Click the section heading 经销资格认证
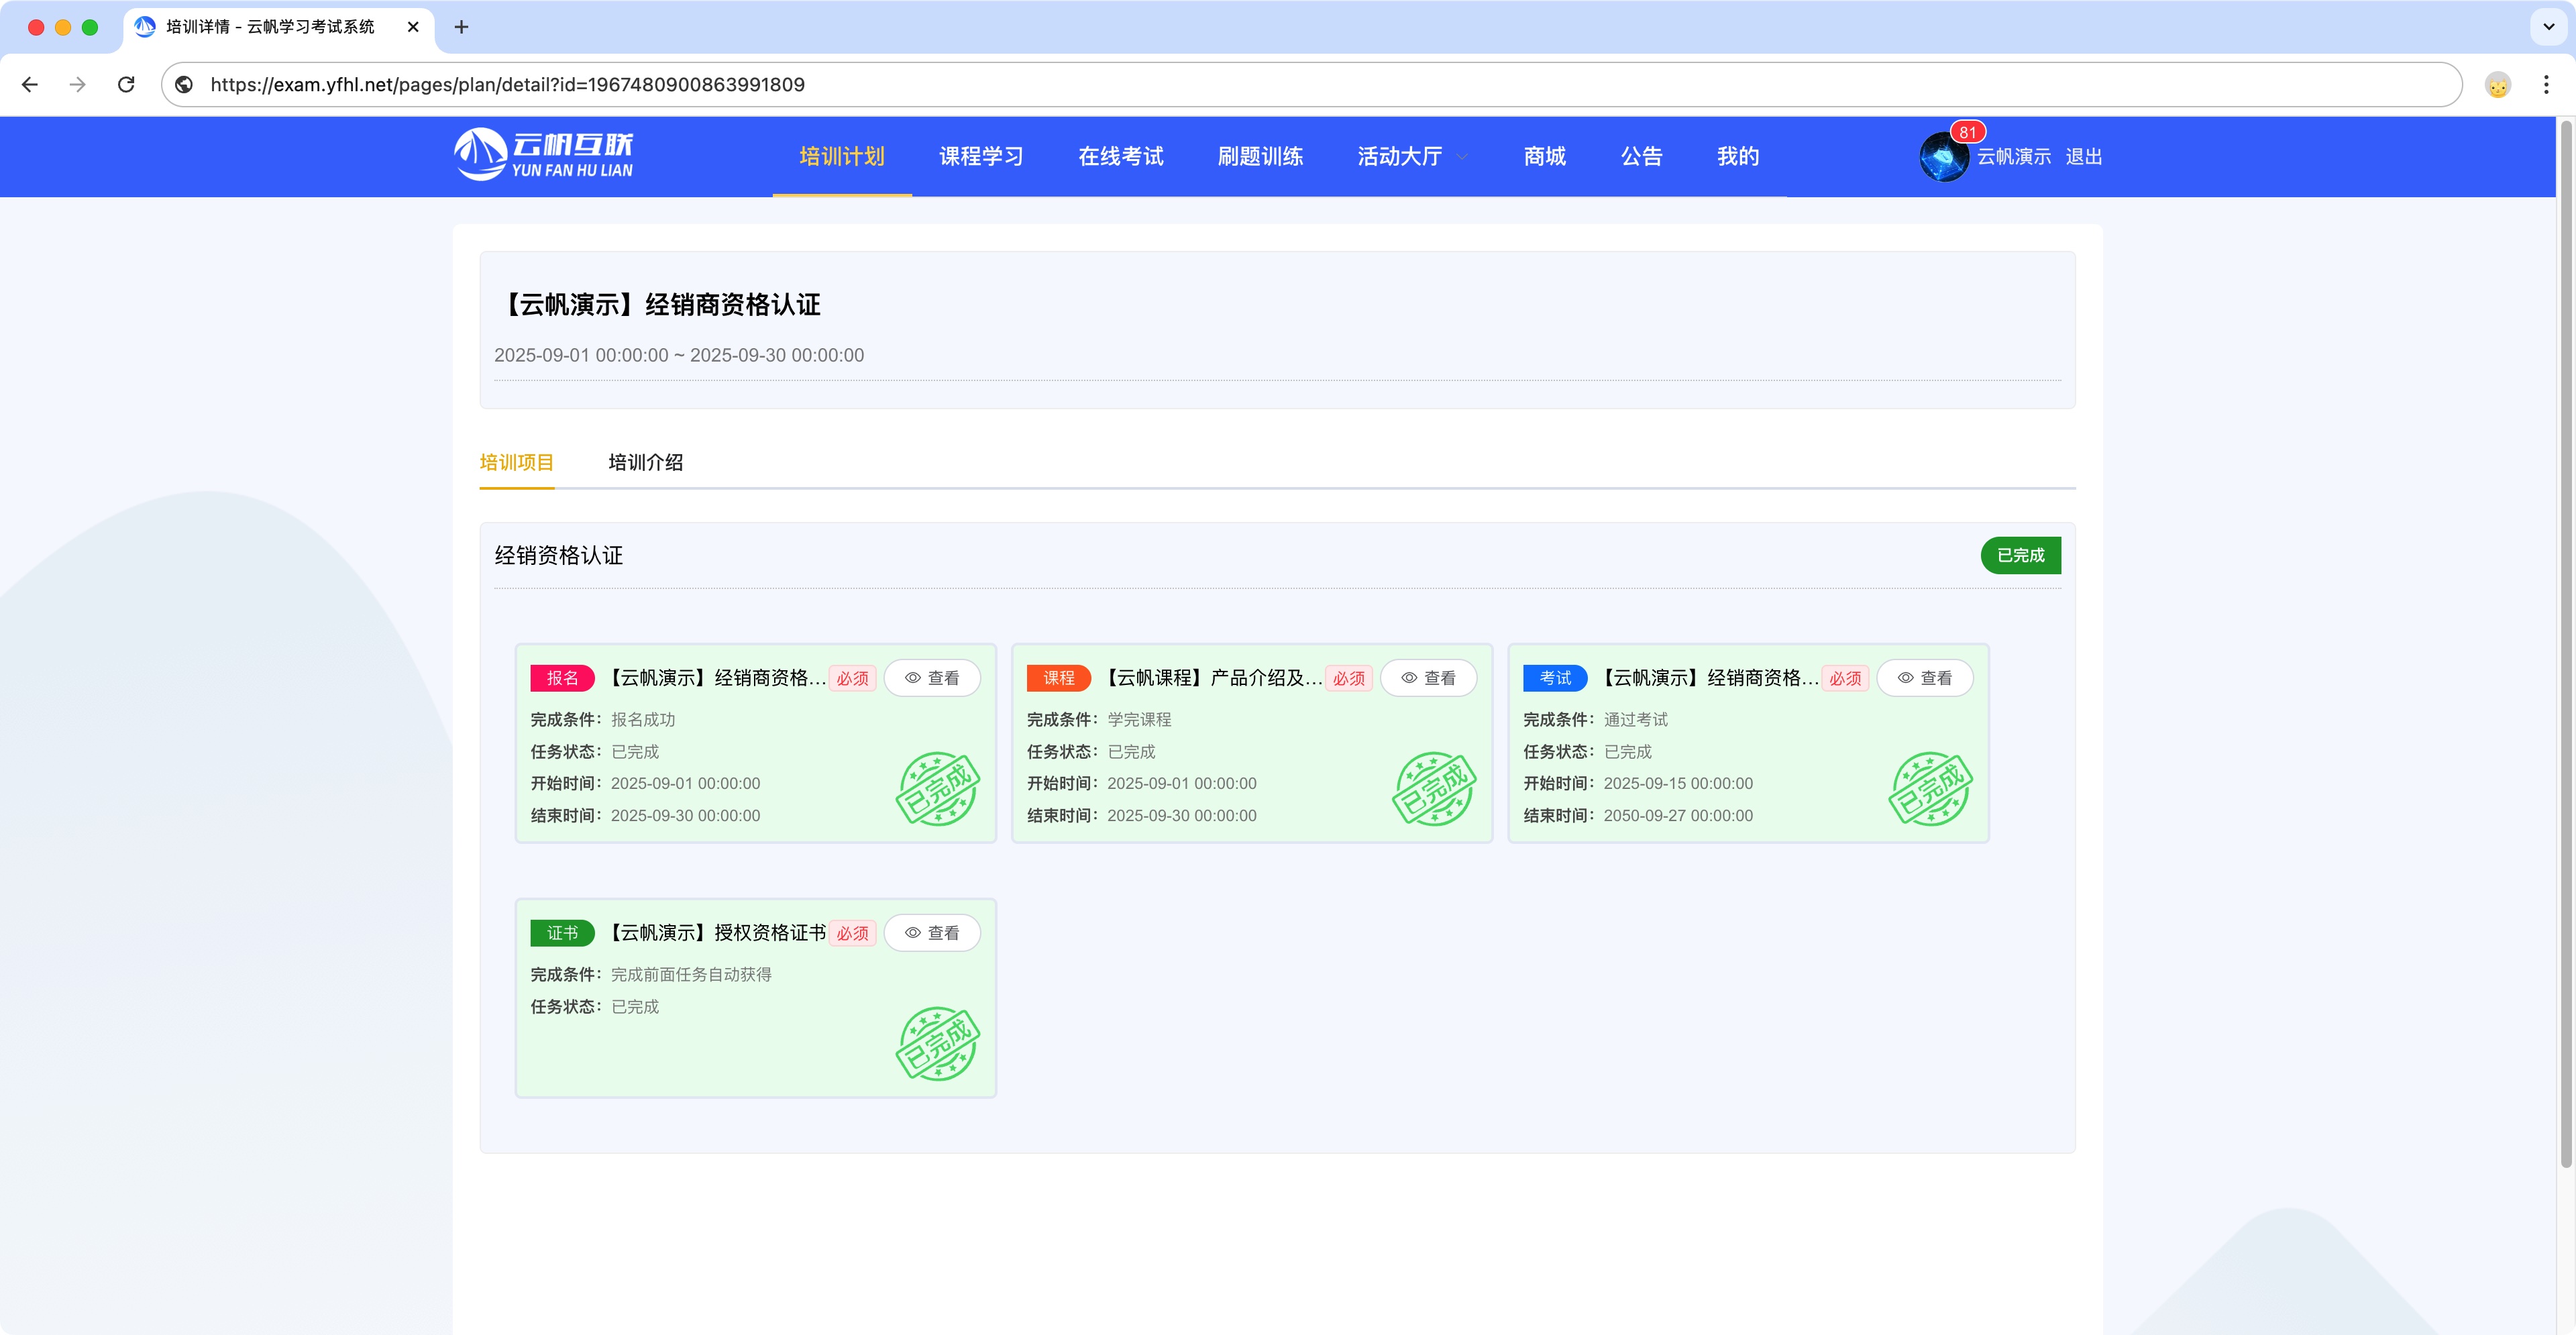Viewport: 2576px width, 1335px height. click(x=558, y=555)
